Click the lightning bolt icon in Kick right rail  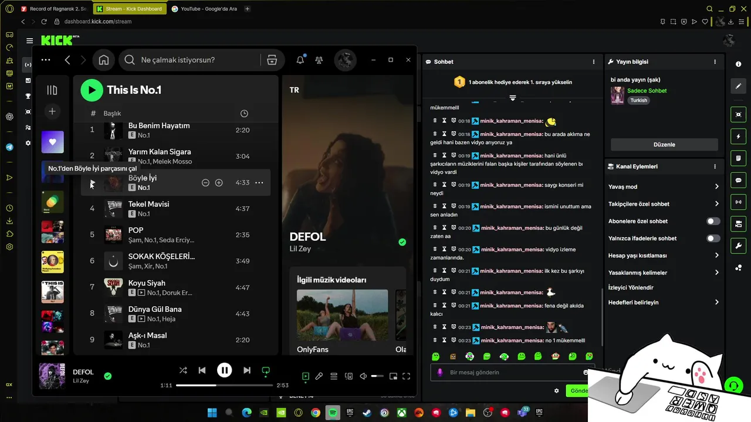tap(738, 137)
